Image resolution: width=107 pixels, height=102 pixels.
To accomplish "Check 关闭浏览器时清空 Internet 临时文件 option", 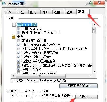I will (18, 49).
